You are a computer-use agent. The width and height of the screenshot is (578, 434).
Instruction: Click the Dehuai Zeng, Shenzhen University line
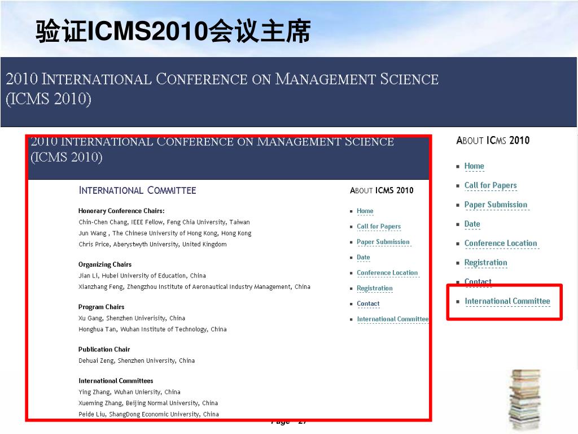137,361
